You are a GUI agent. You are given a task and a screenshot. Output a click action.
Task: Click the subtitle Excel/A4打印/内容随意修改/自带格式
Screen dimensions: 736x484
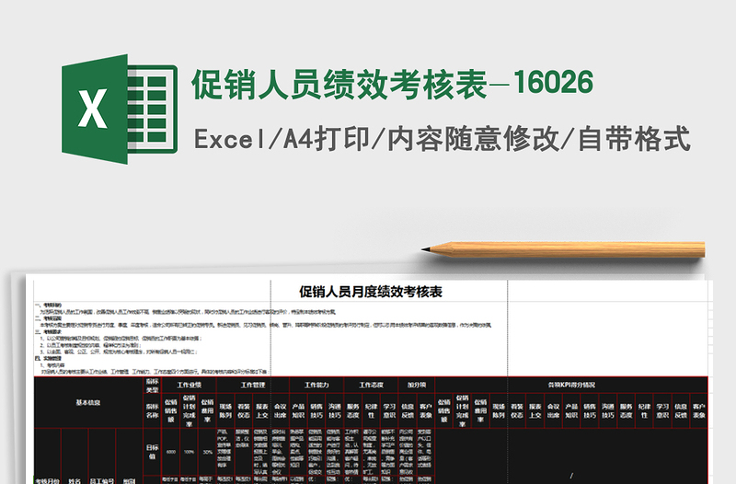[x=443, y=140]
